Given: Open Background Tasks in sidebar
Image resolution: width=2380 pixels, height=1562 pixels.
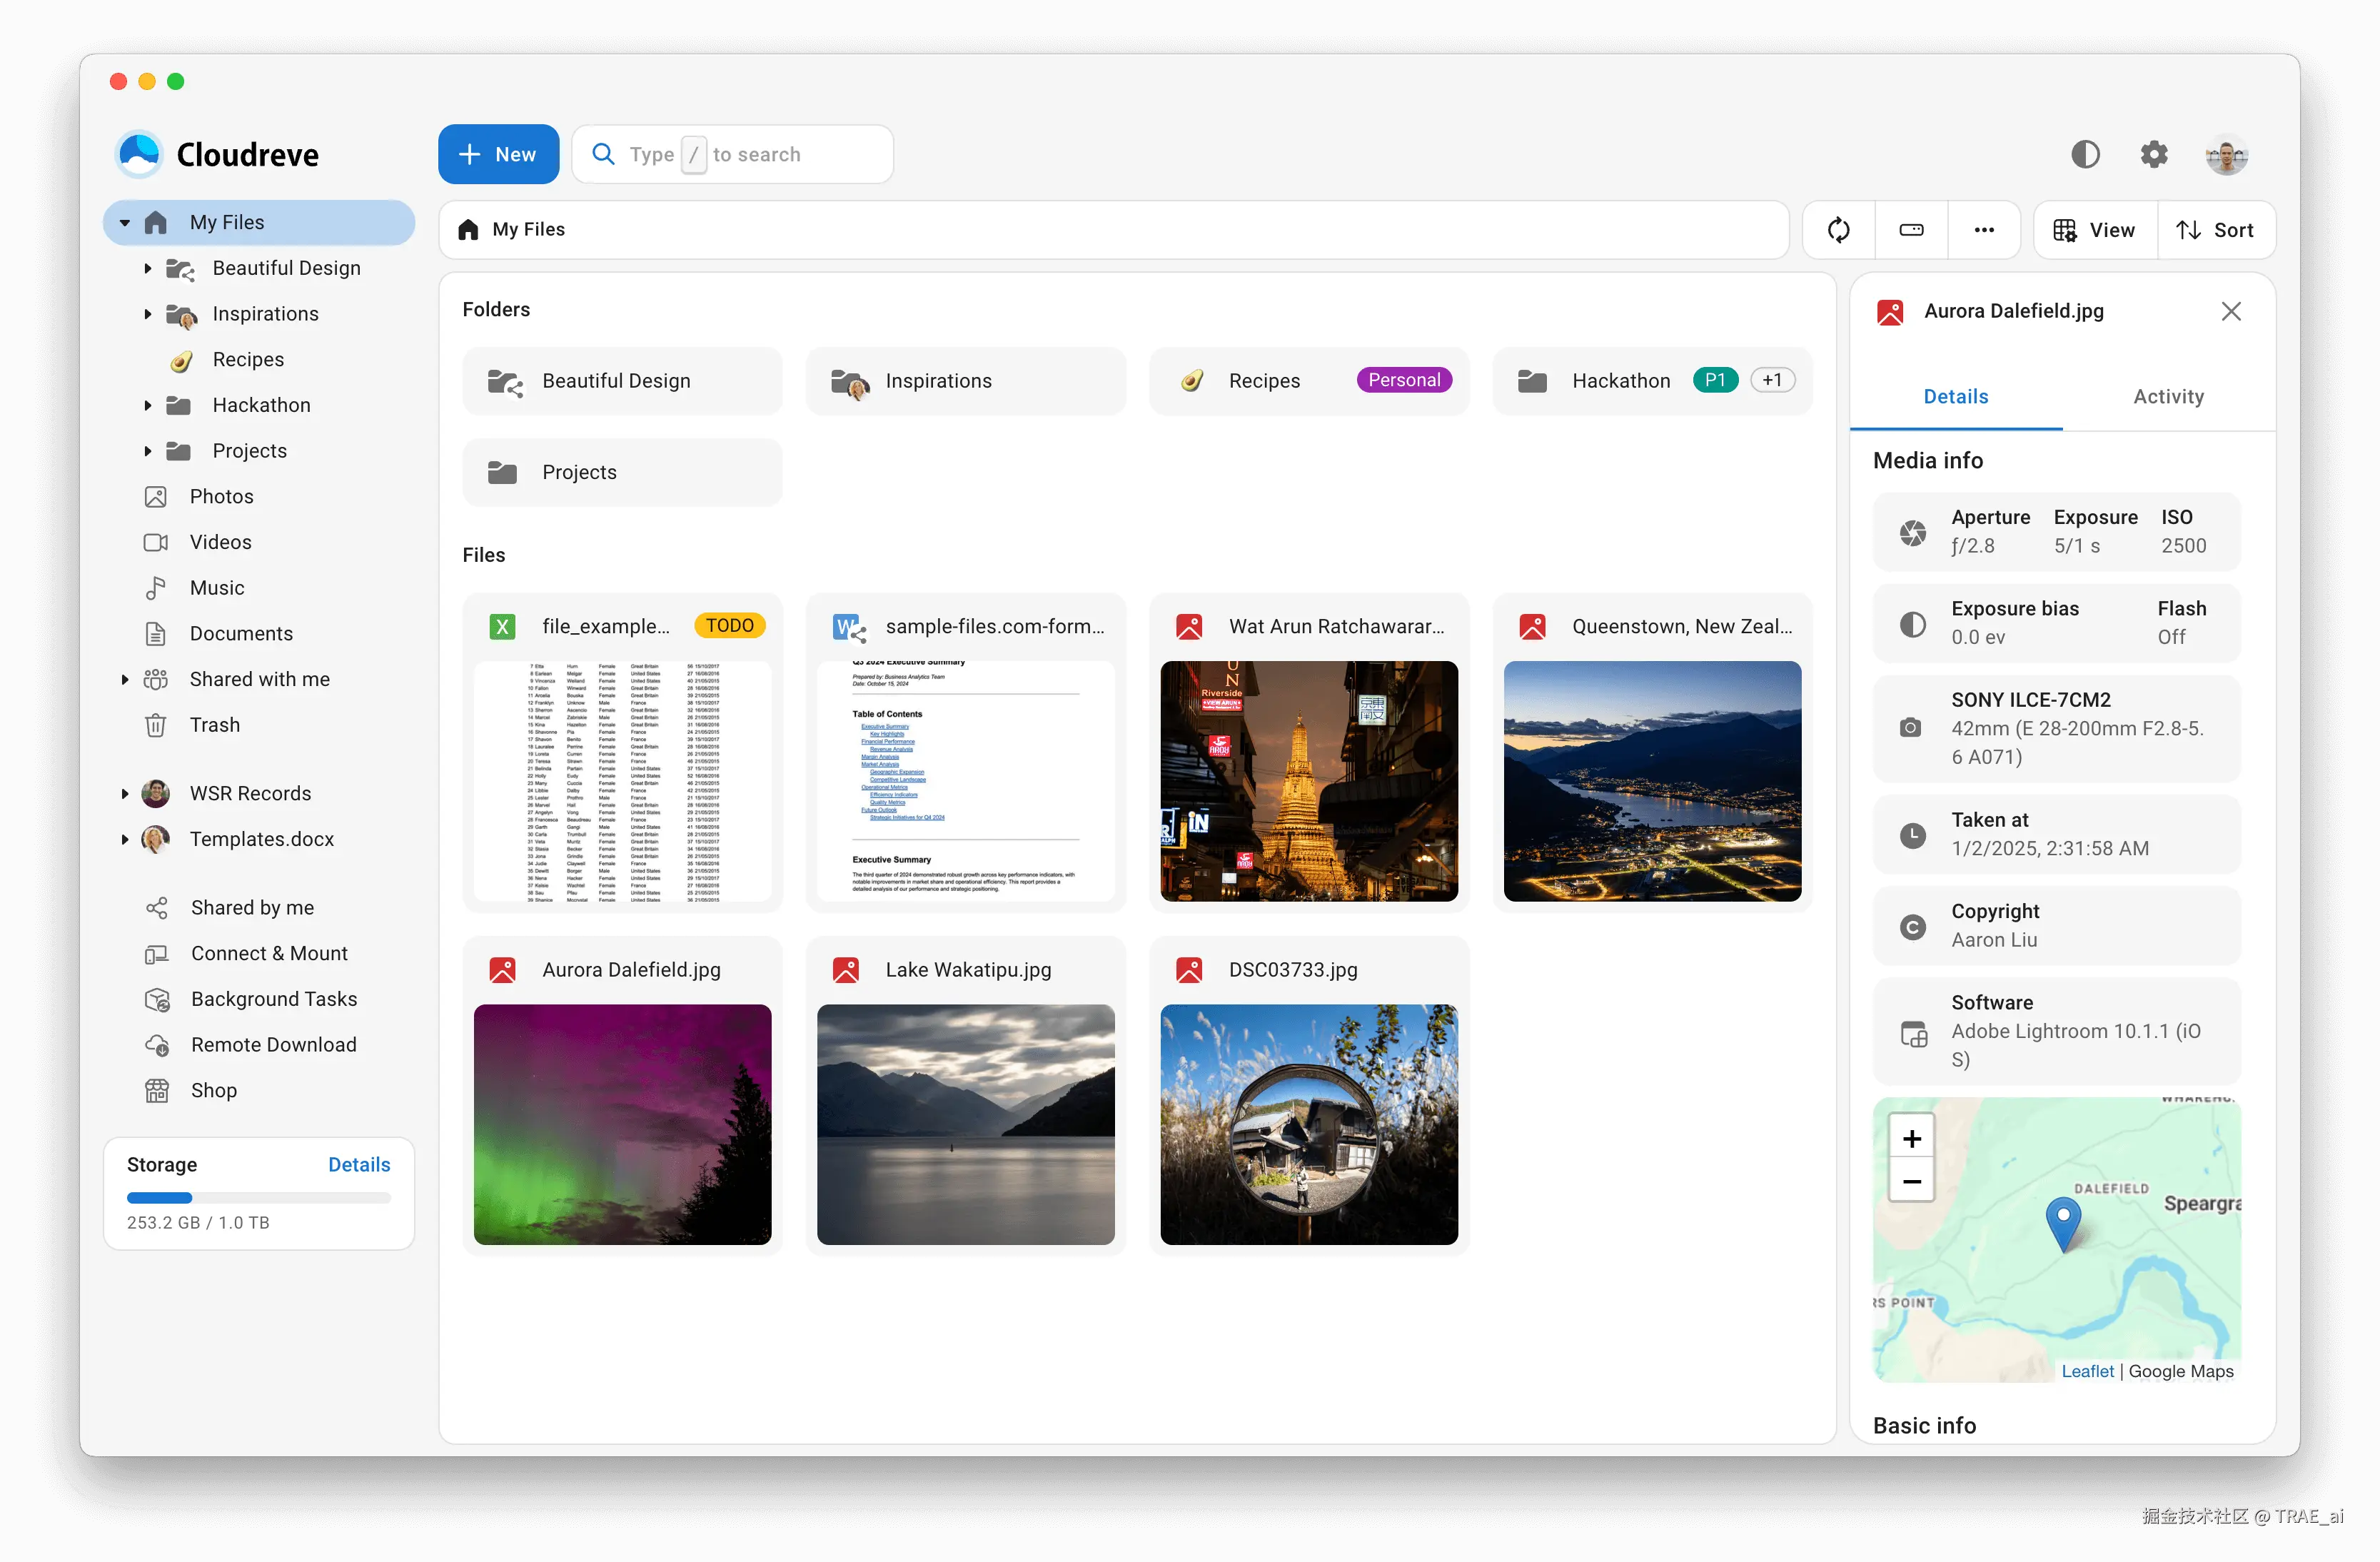Looking at the screenshot, I should pos(273,998).
